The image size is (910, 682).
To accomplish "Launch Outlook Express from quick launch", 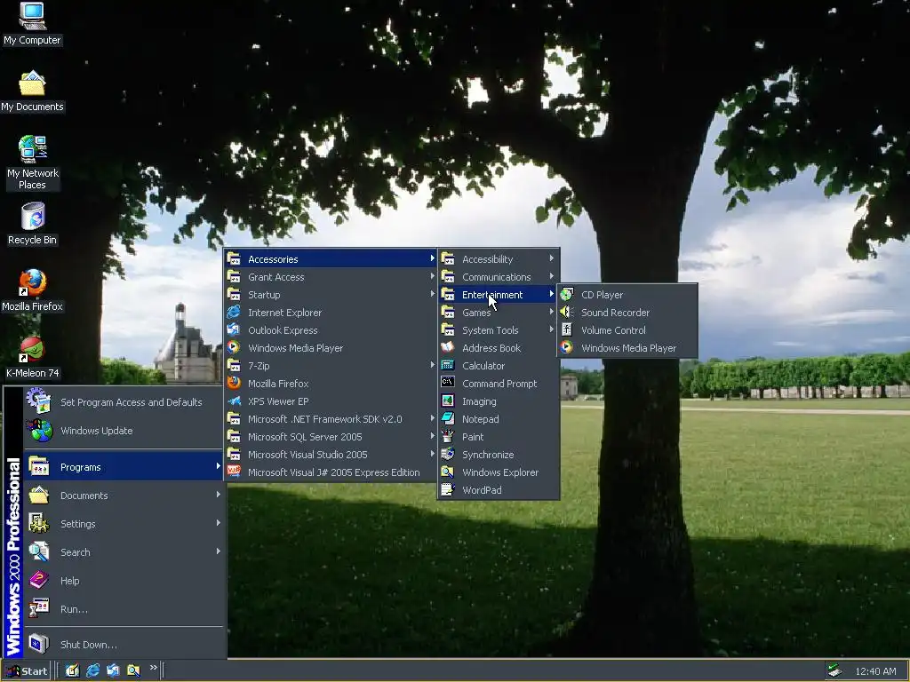I will point(113,670).
